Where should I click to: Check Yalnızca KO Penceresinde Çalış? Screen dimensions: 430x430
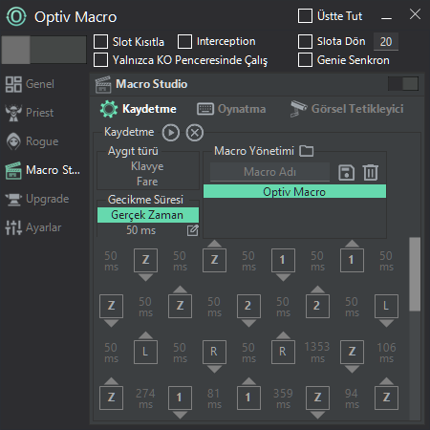coord(100,60)
